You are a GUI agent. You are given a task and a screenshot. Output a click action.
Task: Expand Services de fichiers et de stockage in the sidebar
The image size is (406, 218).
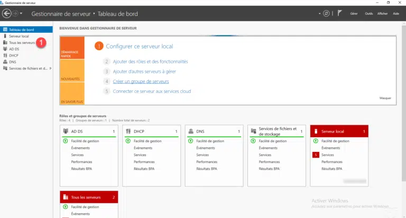click(50, 68)
